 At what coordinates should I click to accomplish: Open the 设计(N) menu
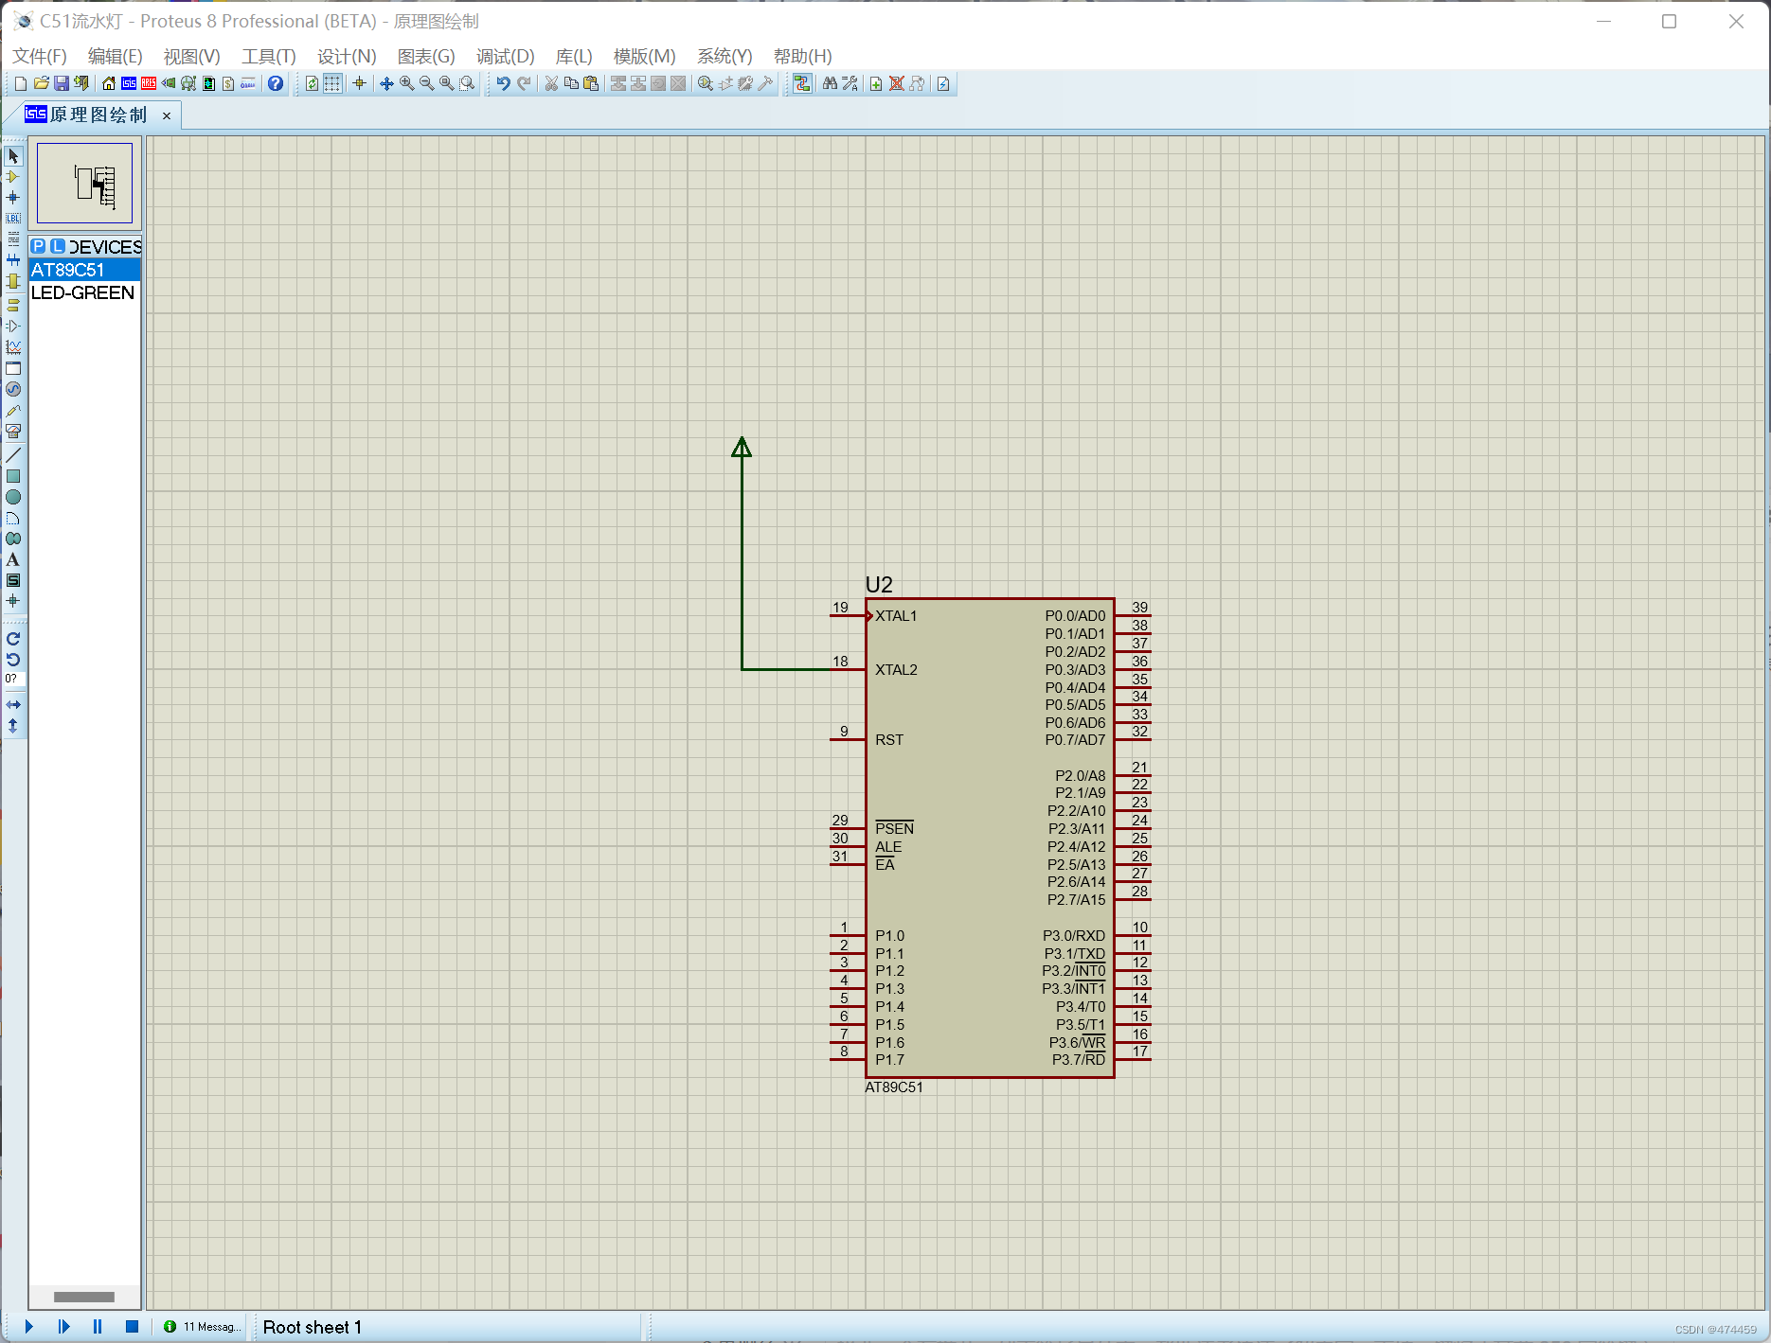[347, 56]
